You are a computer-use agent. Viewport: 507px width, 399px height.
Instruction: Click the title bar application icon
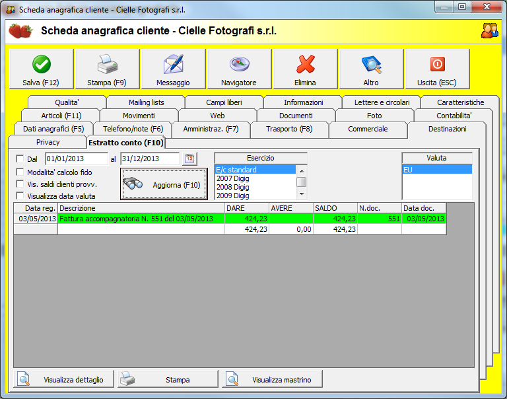tap(11, 10)
